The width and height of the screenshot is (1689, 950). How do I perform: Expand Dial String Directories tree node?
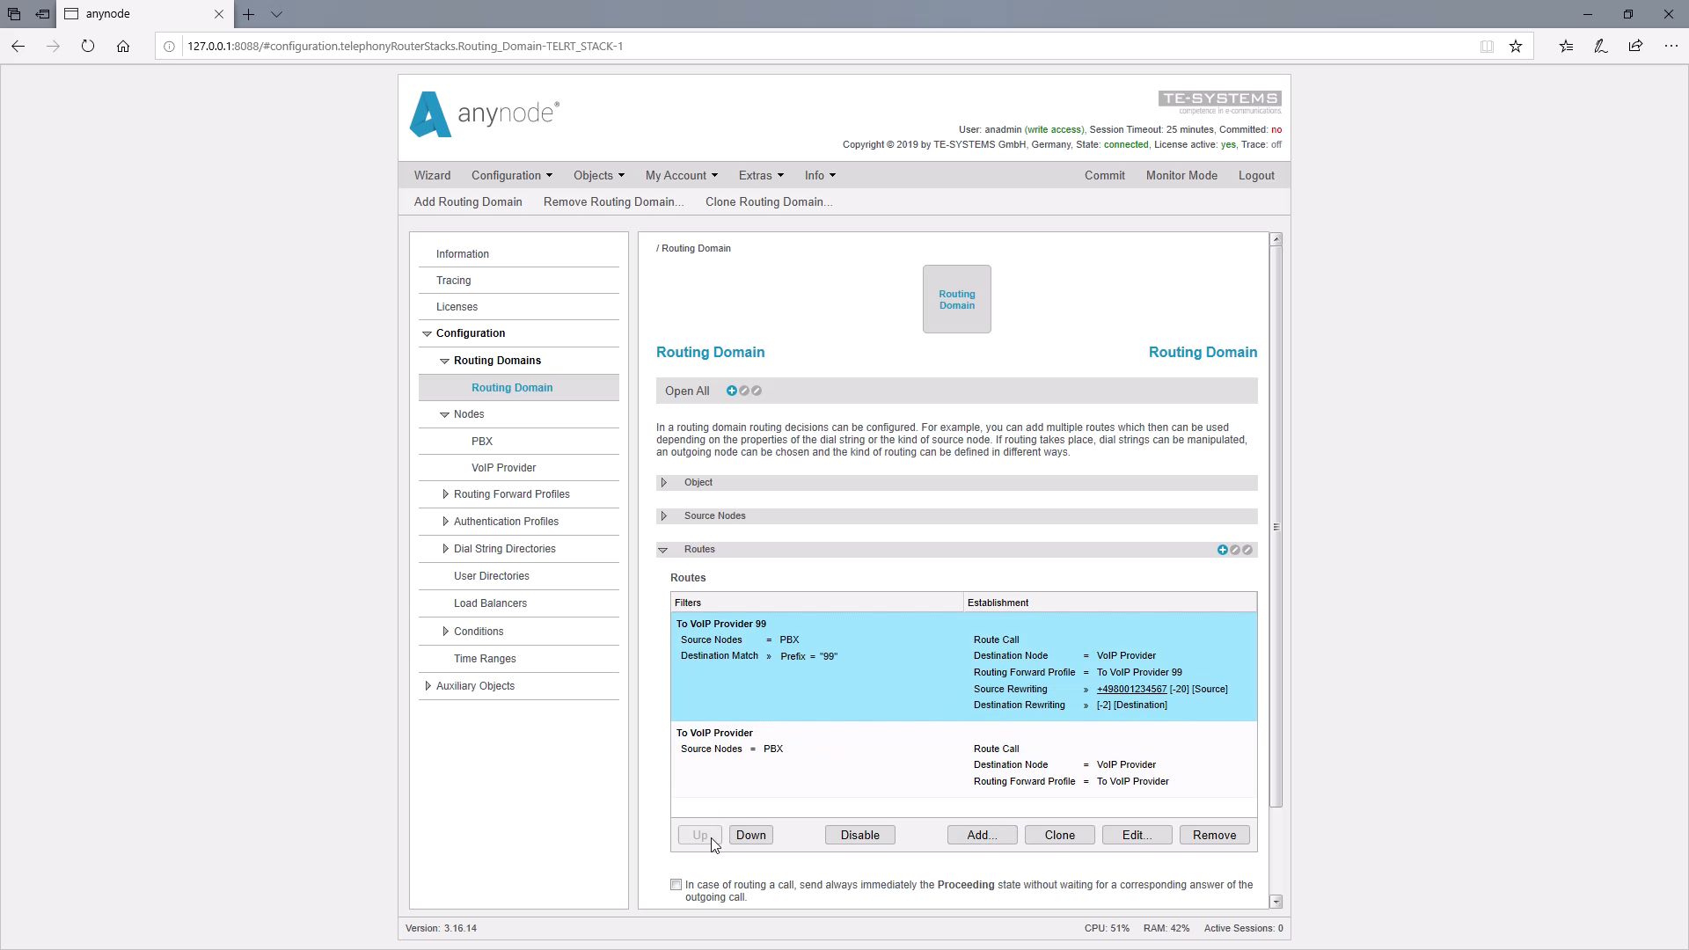click(445, 549)
